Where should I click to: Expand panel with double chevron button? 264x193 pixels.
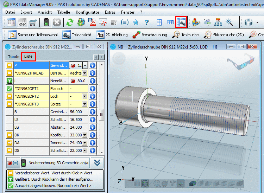click(98, 163)
